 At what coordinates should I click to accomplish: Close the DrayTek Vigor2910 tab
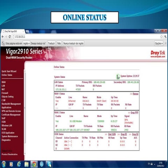click(23, 31)
